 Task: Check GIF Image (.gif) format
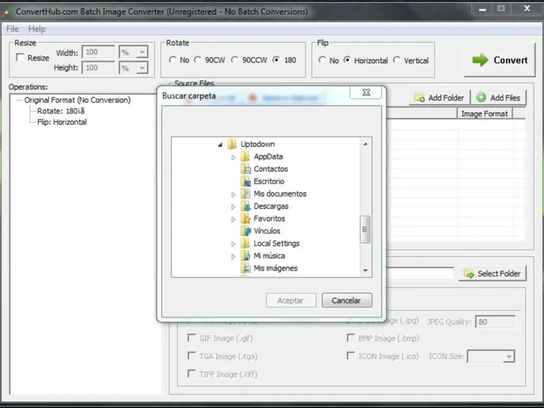(191, 337)
